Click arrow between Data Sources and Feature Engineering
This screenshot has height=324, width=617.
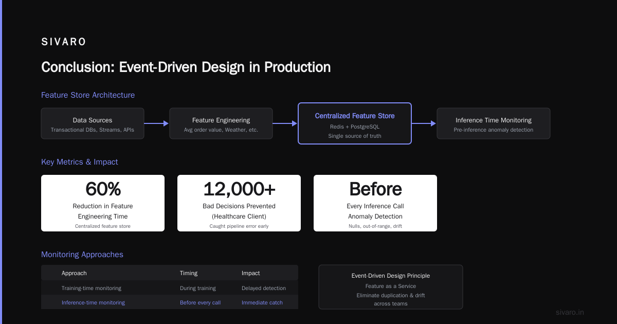pyautogui.click(x=157, y=123)
